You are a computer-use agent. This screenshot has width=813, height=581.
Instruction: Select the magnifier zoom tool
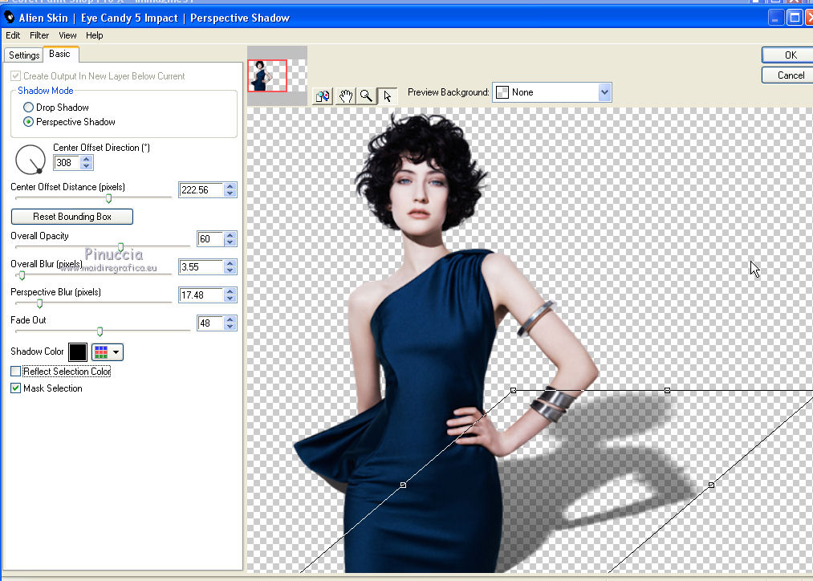click(x=366, y=95)
